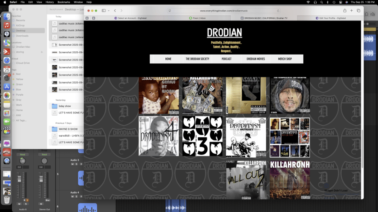This screenshot has width=378, height=212.
Task: Open the sidebar options chevron in Safari
Action: click(109, 11)
